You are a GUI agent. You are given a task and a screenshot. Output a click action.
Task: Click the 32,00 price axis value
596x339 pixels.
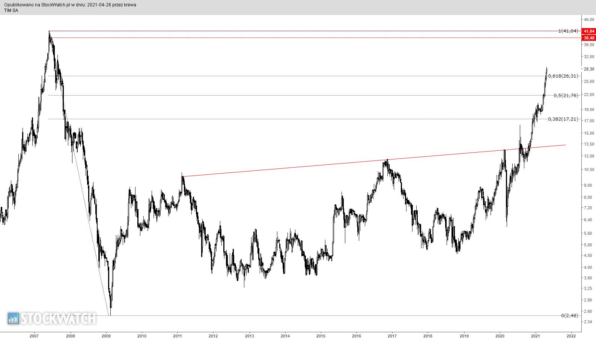589,57
